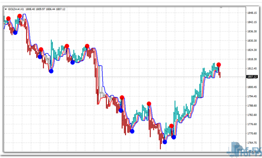Screen dimensions: 262x158
Task: Select the red signal dot near 1788.60 level
Action: 149,104
